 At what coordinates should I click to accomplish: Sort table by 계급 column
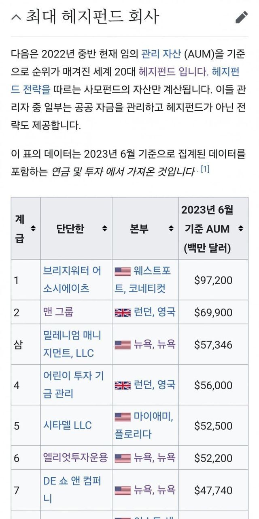[x=33, y=229]
